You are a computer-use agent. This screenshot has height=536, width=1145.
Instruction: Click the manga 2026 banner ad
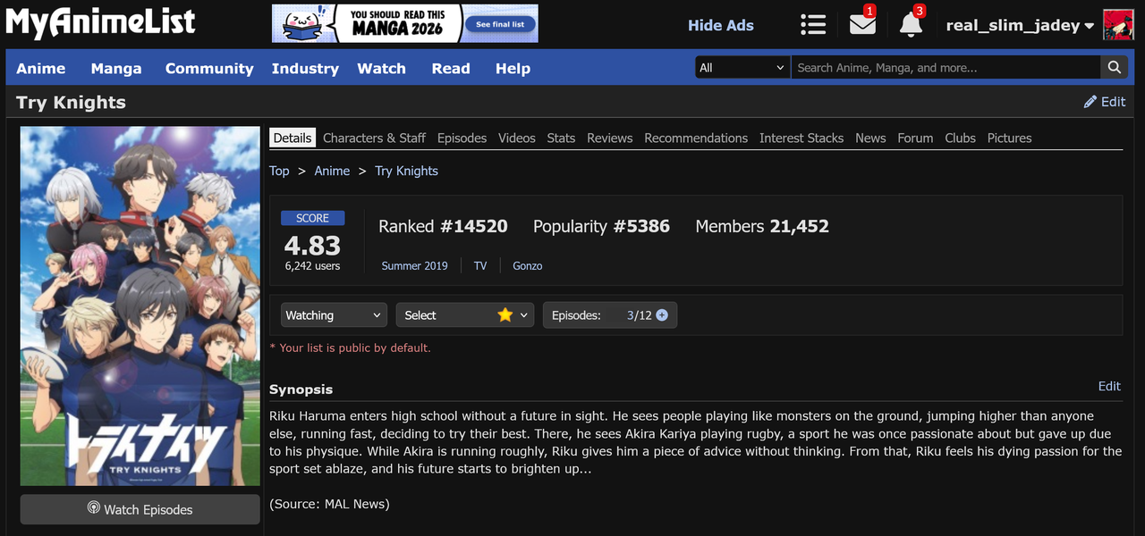coord(405,23)
